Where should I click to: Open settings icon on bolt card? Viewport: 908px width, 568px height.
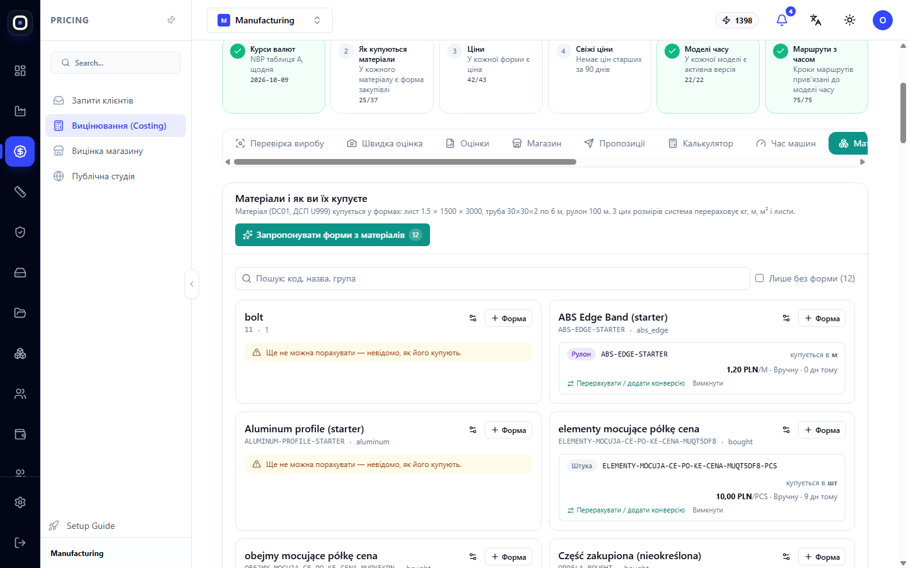[x=473, y=318]
